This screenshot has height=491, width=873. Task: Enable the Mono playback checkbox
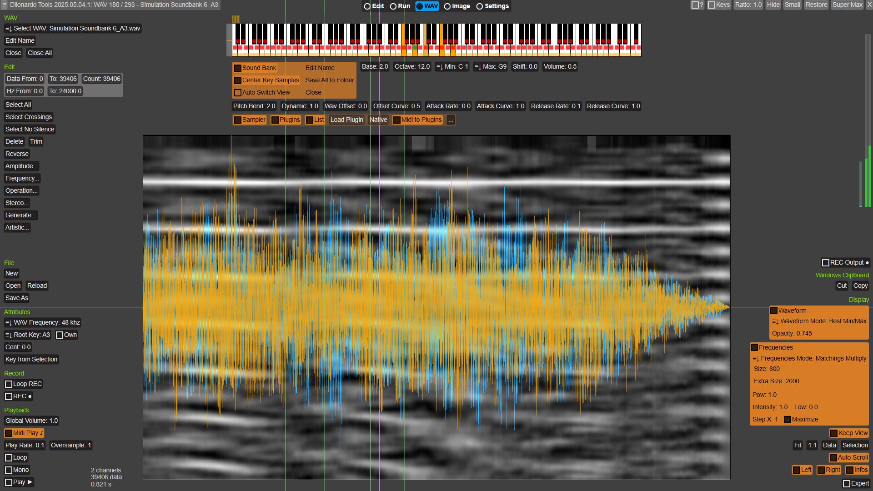click(x=9, y=470)
